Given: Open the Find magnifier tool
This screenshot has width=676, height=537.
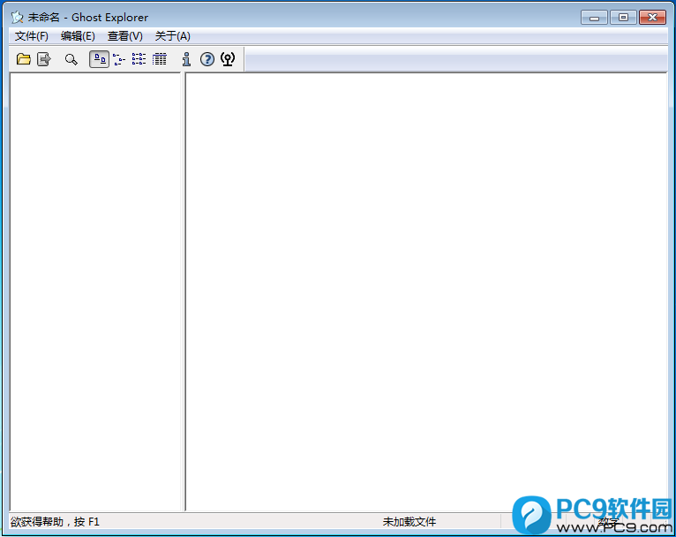Looking at the screenshot, I should 71,59.
